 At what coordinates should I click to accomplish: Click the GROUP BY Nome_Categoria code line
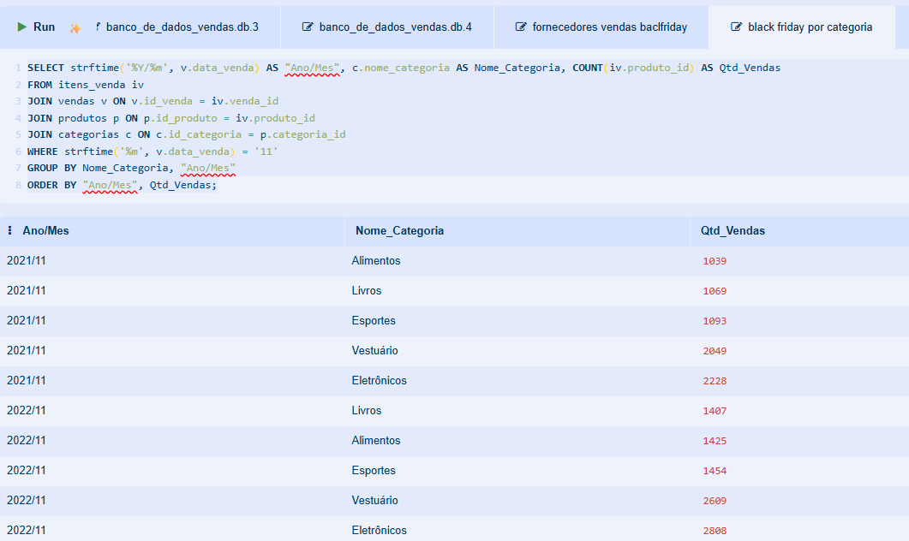132,168
